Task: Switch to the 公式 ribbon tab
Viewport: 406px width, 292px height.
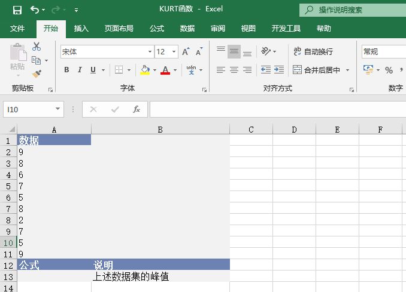Action: pyautogui.click(x=157, y=28)
